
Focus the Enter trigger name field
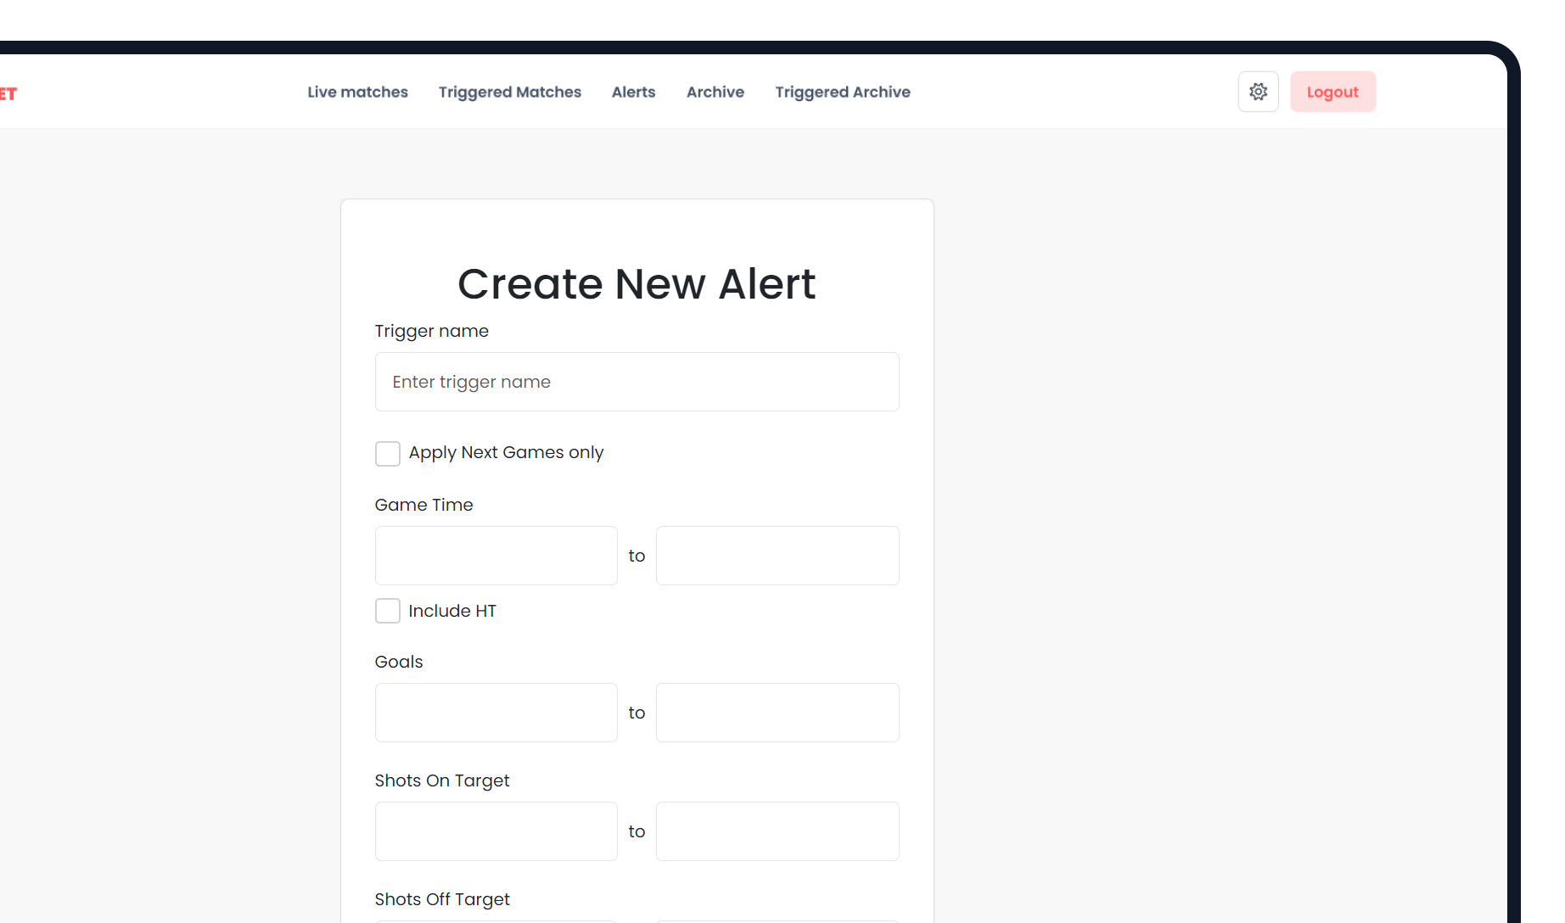[x=637, y=382]
